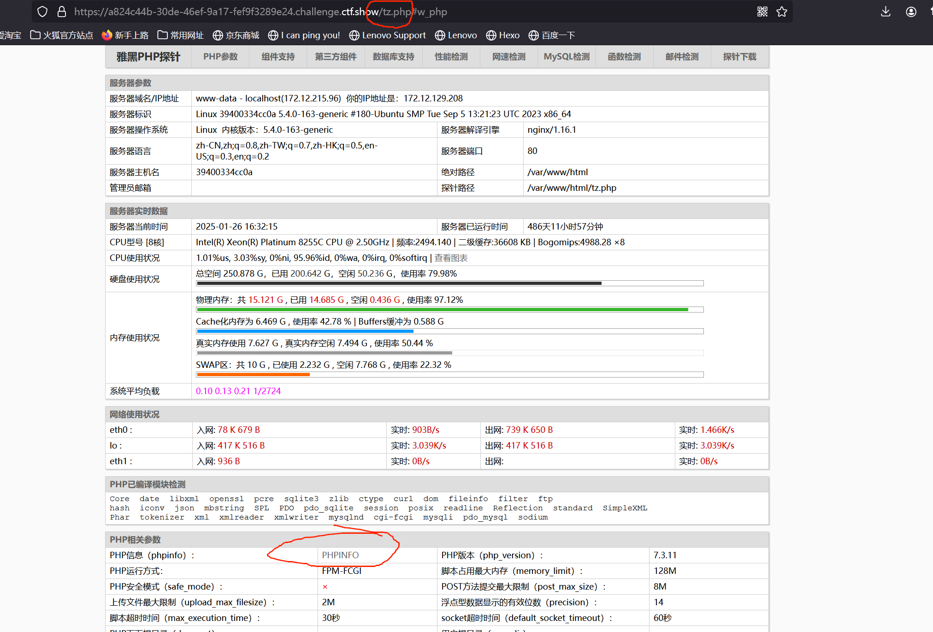
Task: Bookmark this page with star icon
Action: pyautogui.click(x=782, y=12)
